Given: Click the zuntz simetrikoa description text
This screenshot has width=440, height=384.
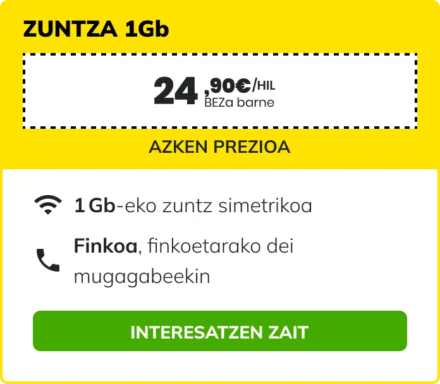Looking at the screenshot, I should tap(243, 205).
